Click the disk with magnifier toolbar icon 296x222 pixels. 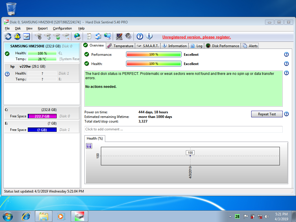pyautogui.click(x=66, y=36)
